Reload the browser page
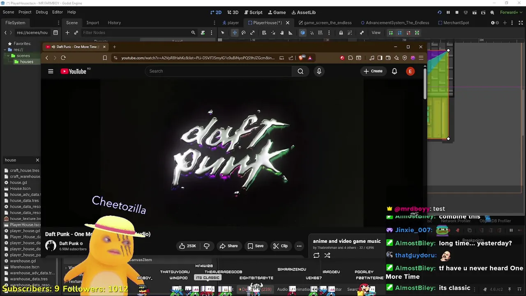This screenshot has width=526, height=296. (63, 58)
